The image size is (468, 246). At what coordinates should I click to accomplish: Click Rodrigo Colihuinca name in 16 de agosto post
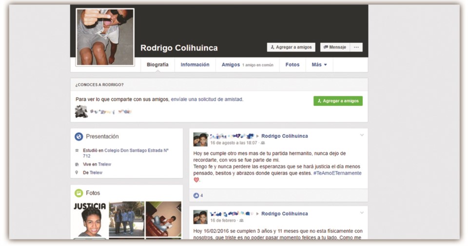click(284, 136)
